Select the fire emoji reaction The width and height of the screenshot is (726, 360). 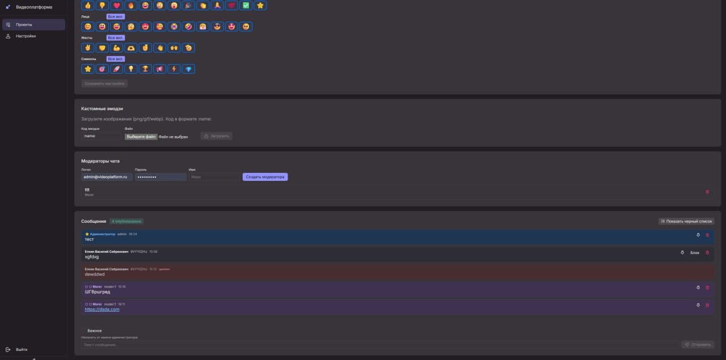point(131,6)
